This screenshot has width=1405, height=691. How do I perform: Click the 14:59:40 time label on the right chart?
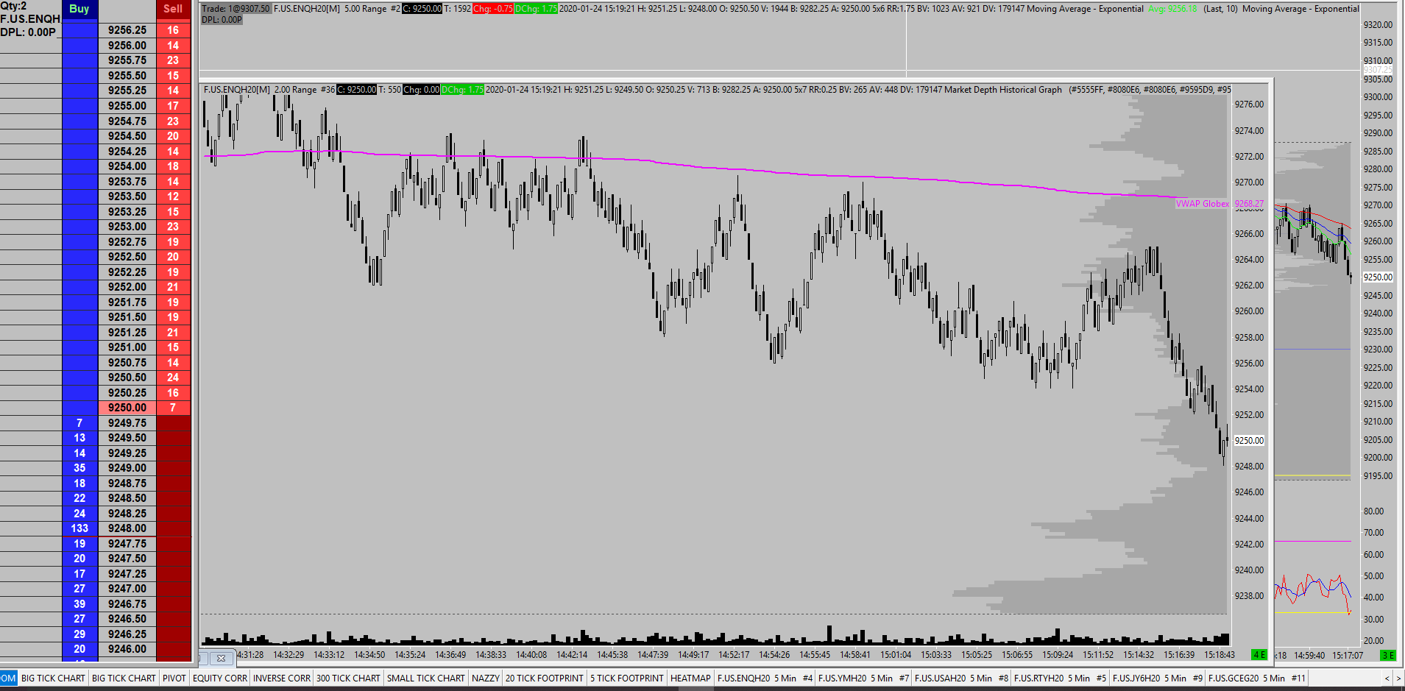(x=1309, y=655)
